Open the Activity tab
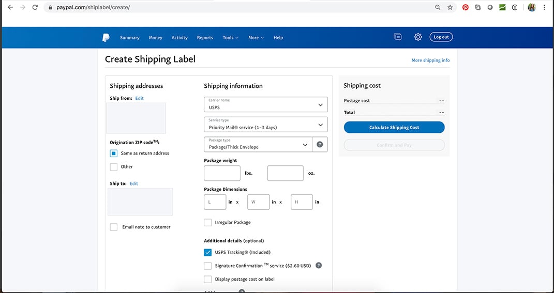 pos(179,37)
